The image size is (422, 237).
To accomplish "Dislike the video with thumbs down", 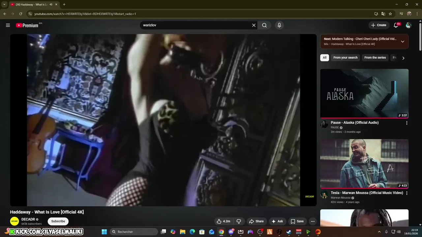I will click(239, 221).
